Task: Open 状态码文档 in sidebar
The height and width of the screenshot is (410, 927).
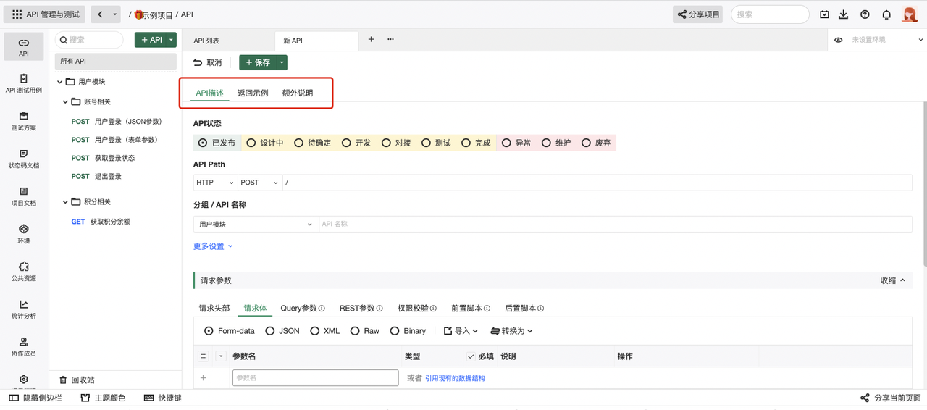Action: pyautogui.click(x=24, y=159)
